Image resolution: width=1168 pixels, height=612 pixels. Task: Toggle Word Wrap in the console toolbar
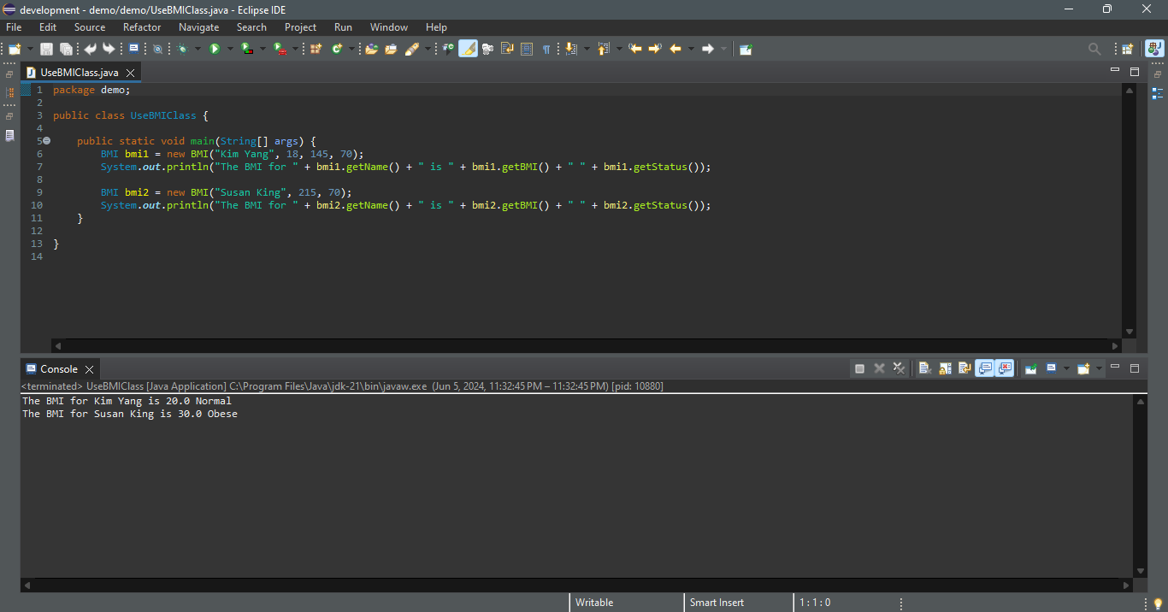(964, 368)
